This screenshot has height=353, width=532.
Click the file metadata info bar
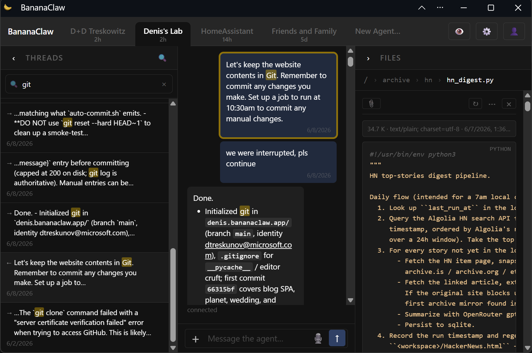click(439, 129)
